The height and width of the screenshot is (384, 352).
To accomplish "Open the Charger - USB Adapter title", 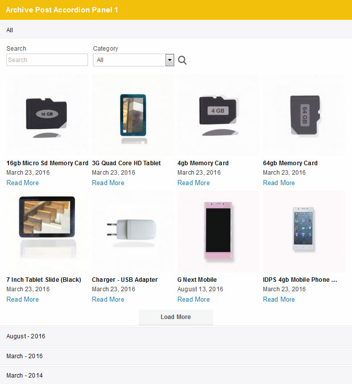I will [x=125, y=280].
